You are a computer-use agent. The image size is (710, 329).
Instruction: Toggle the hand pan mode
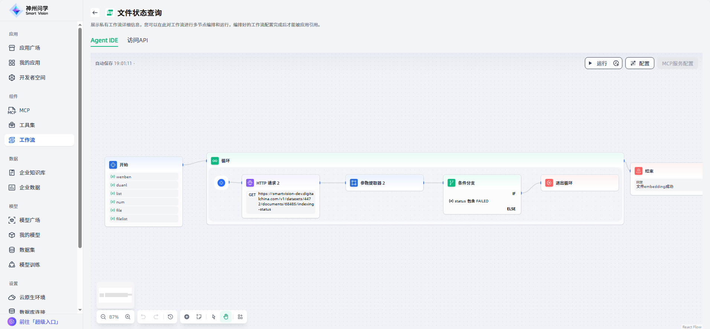point(226,317)
